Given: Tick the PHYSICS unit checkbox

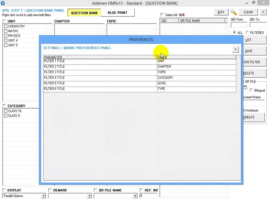Looking at the screenshot, I should tap(6, 36).
